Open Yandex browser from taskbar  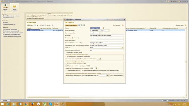38,104
